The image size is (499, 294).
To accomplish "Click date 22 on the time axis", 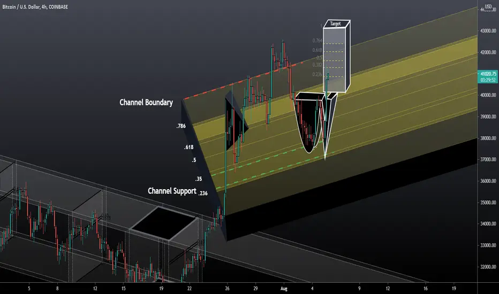I will 190,289.
